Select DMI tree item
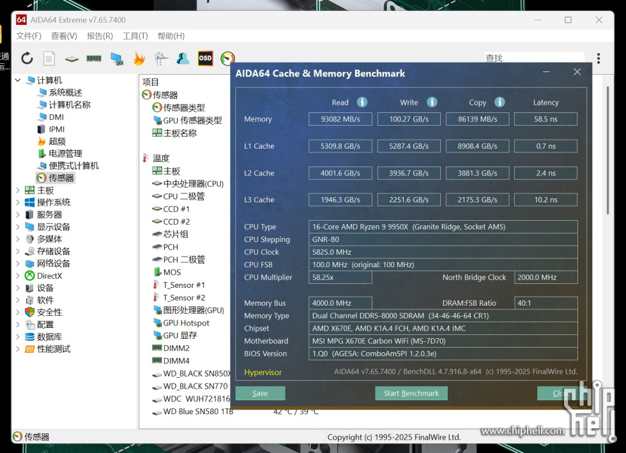 pos(56,117)
